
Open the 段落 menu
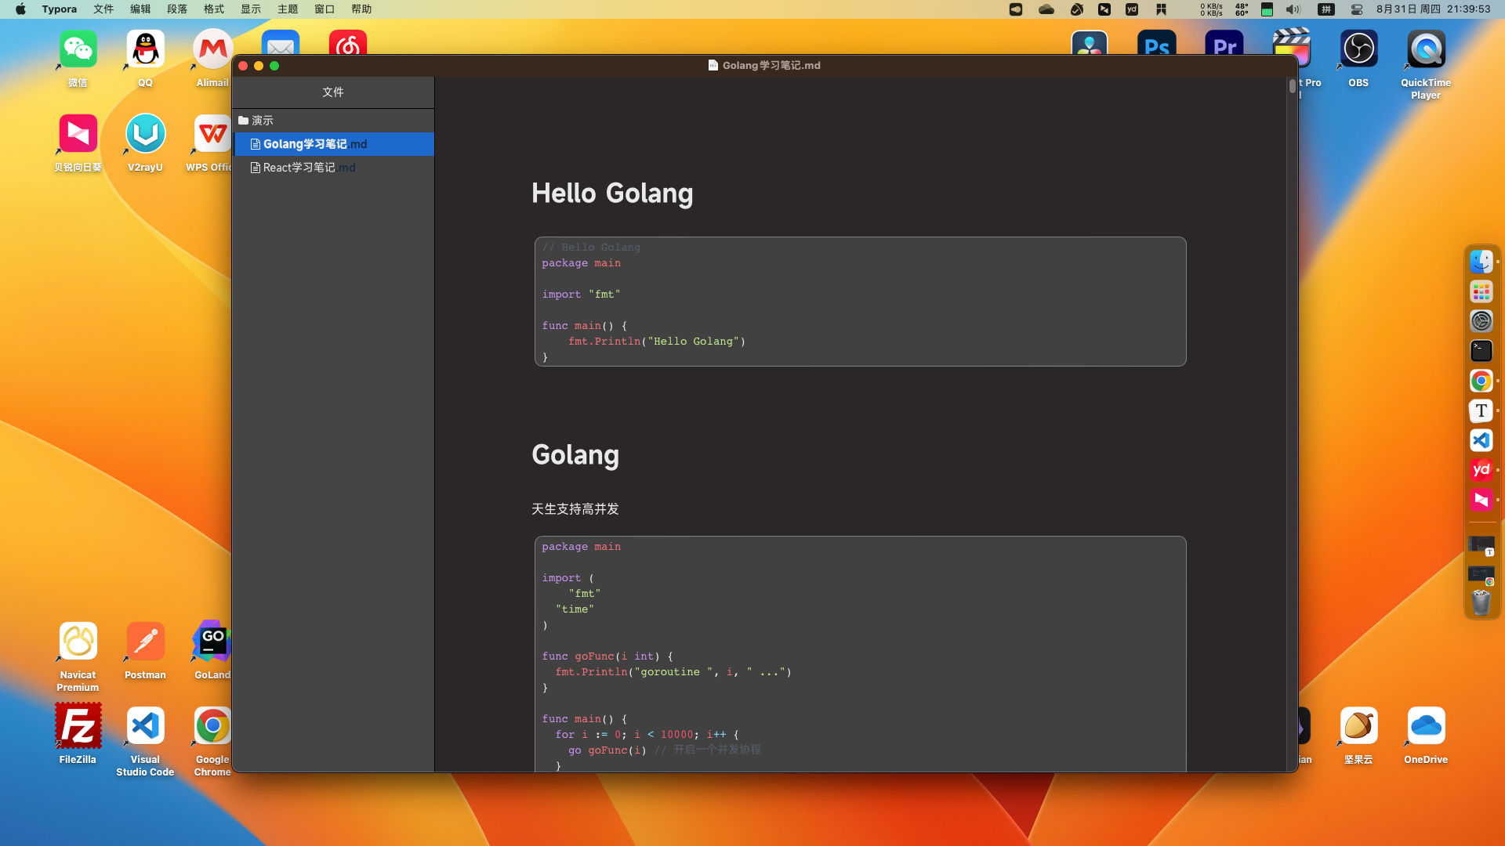click(177, 9)
